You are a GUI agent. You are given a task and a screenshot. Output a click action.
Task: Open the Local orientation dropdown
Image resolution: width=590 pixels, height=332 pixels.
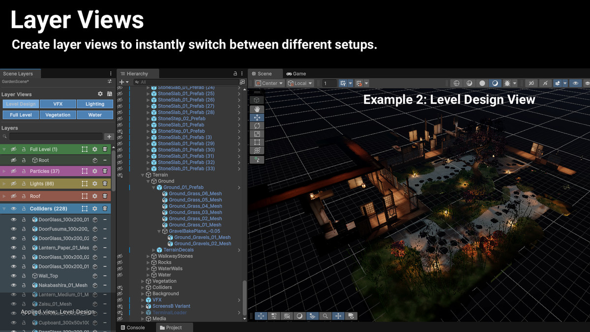[x=300, y=83]
